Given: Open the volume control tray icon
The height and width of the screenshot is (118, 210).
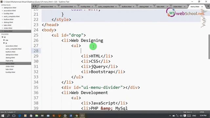Looking at the screenshot, I should point(181,116).
